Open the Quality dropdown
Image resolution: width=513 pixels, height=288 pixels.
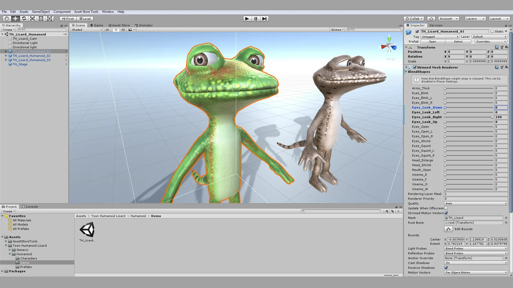pos(476,203)
